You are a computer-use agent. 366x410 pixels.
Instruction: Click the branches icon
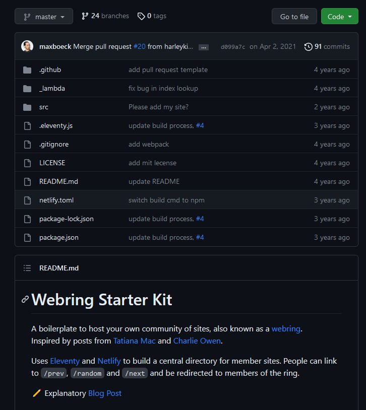pyautogui.click(x=85, y=16)
